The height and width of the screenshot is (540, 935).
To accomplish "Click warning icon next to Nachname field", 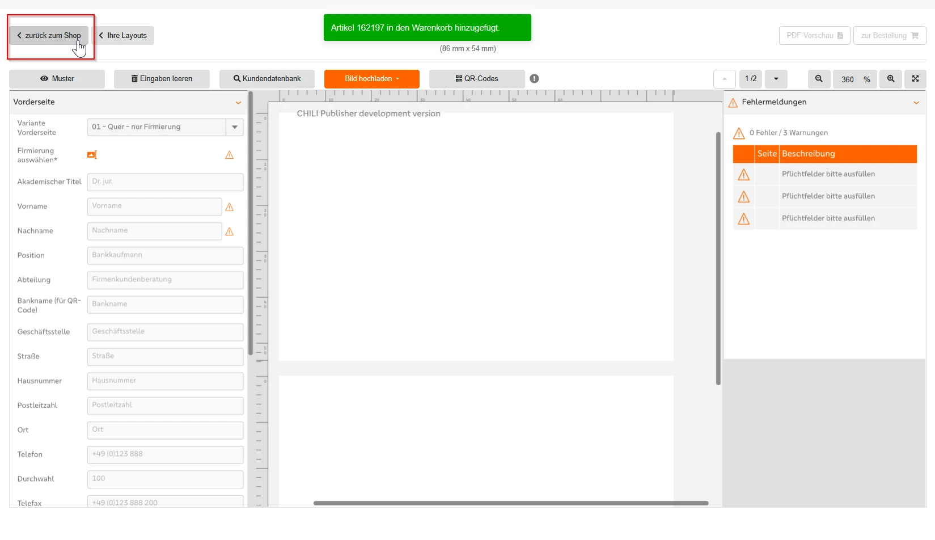I will tap(230, 231).
